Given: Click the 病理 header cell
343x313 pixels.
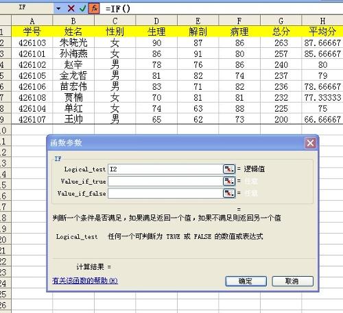Looking at the screenshot, I should click(239, 32).
